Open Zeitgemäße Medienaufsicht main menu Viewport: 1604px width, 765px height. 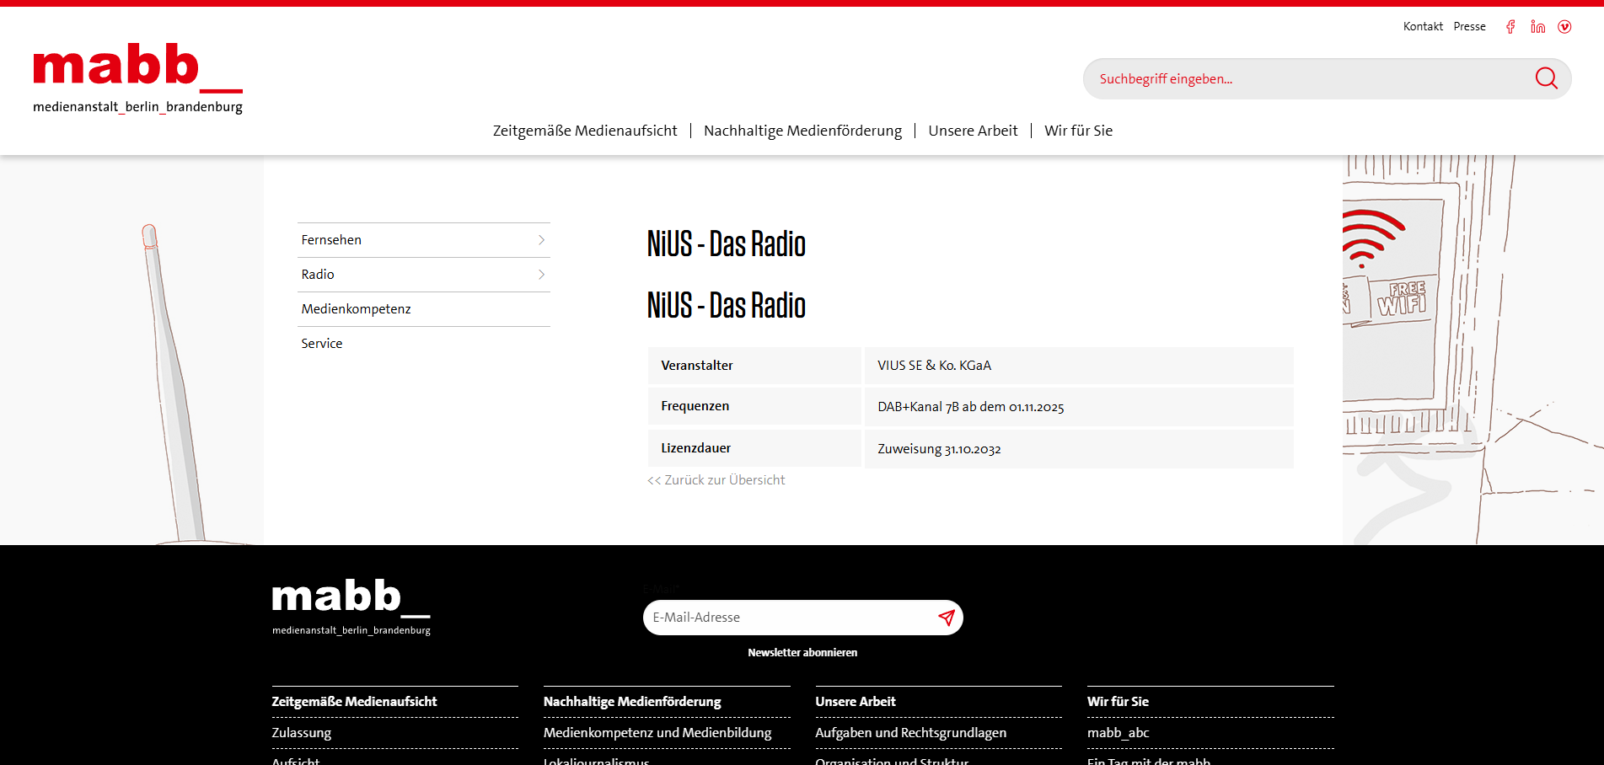585,131
